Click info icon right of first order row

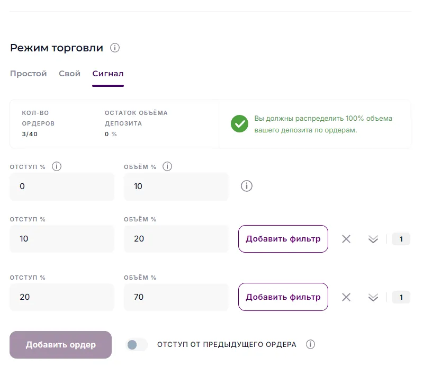pos(246,186)
